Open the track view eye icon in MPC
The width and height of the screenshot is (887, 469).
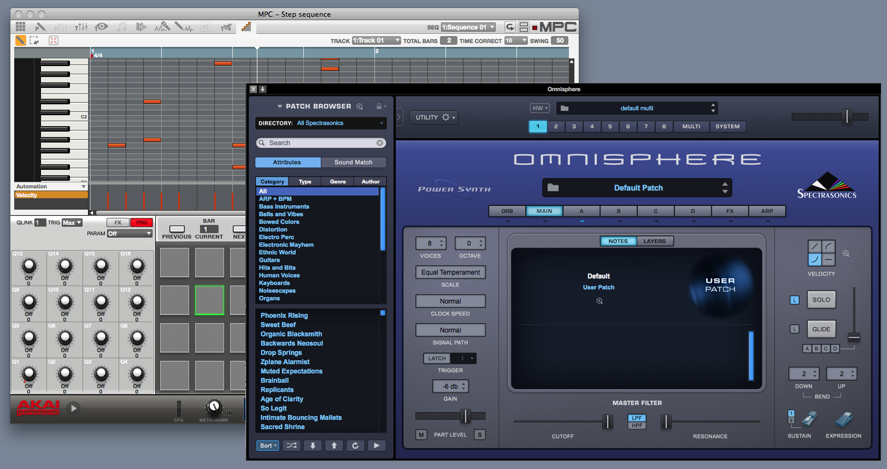(x=101, y=27)
